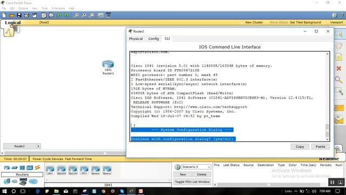Open Custom Devices Dialog toolbar icon
The height and width of the screenshot is (195, 346).
[x=108, y=15]
